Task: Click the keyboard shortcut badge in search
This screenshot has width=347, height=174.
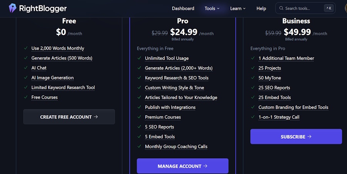Action: (x=328, y=8)
